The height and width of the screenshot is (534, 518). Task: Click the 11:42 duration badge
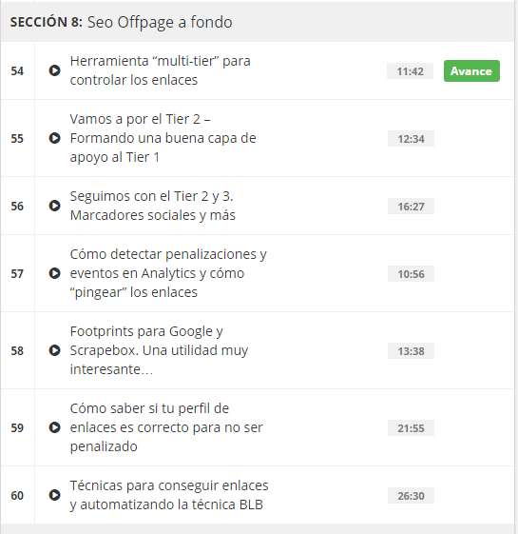tap(410, 71)
